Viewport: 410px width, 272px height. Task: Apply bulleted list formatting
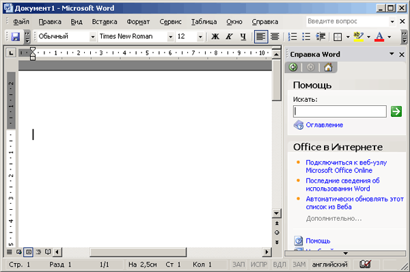(x=306, y=37)
